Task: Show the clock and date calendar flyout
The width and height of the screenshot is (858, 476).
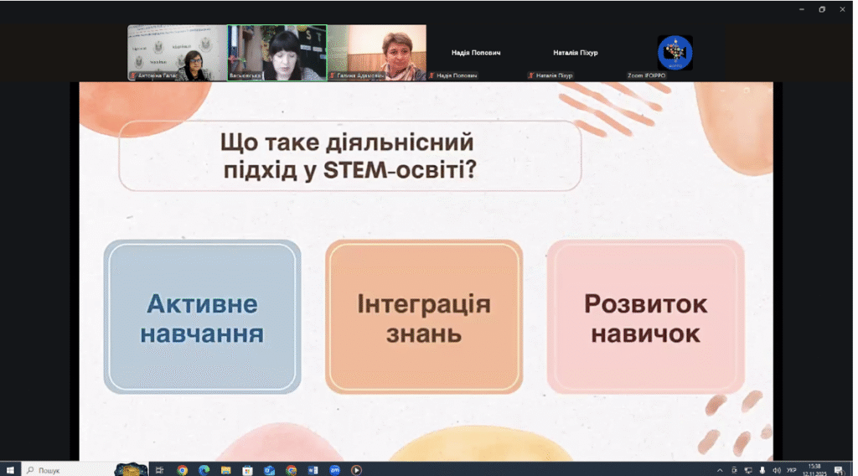Action: click(814, 470)
